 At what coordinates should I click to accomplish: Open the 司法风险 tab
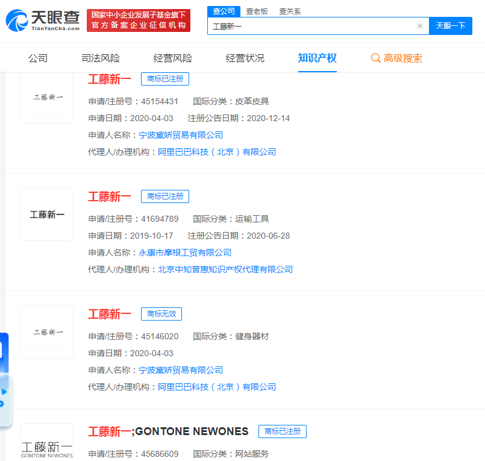click(101, 58)
